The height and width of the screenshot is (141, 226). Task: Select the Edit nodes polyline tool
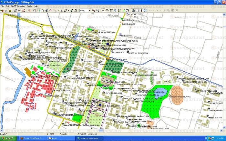(51, 10)
